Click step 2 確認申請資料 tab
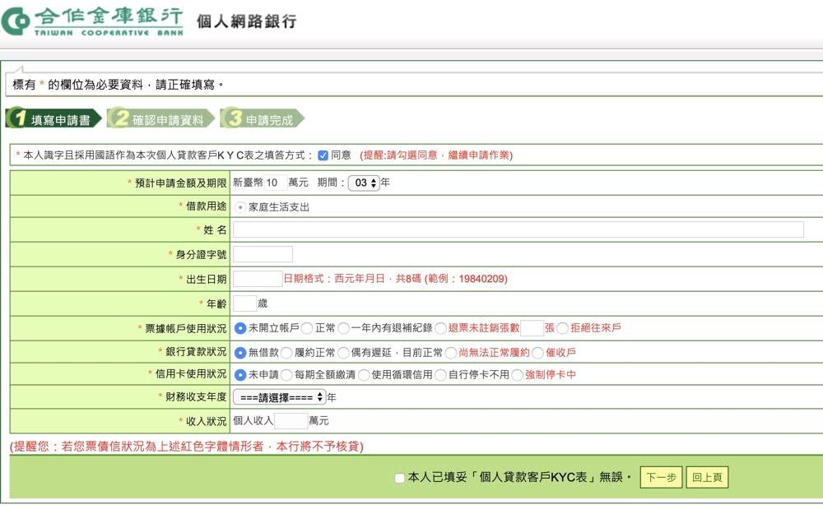 (160, 119)
